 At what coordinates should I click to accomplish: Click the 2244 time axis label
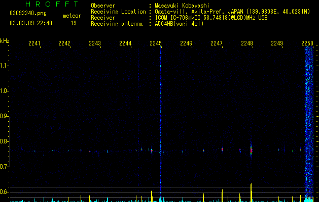(x=125, y=43)
